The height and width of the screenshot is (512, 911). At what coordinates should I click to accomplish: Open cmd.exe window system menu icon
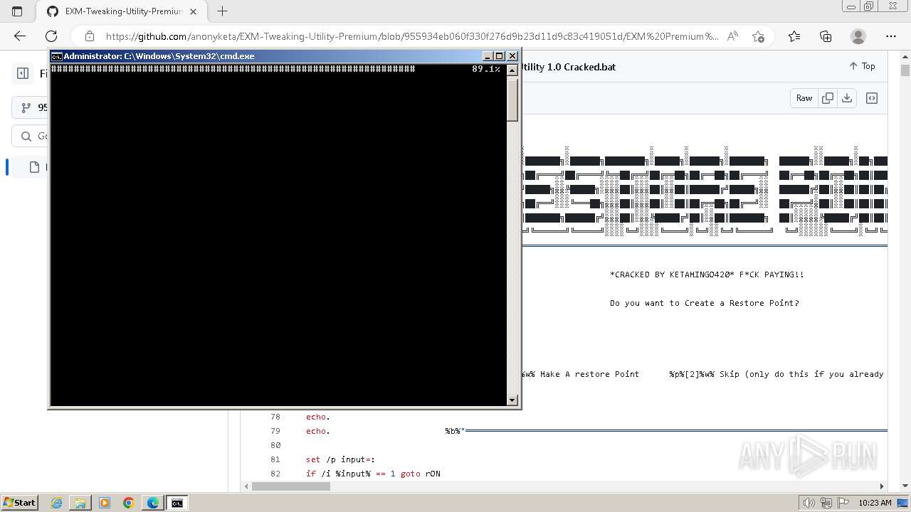pyautogui.click(x=56, y=56)
